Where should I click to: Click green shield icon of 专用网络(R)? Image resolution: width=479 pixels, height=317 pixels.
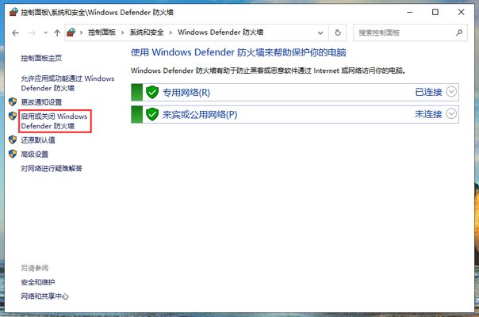[151, 92]
